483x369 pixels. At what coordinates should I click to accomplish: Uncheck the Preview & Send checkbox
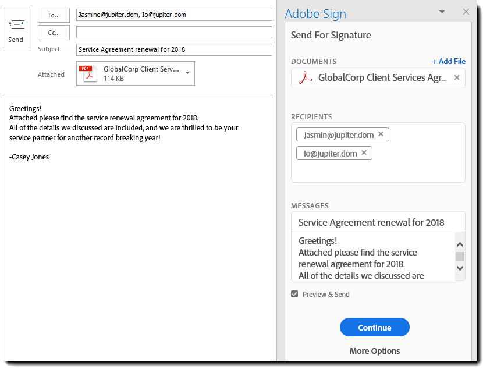(x=294, y=294)
